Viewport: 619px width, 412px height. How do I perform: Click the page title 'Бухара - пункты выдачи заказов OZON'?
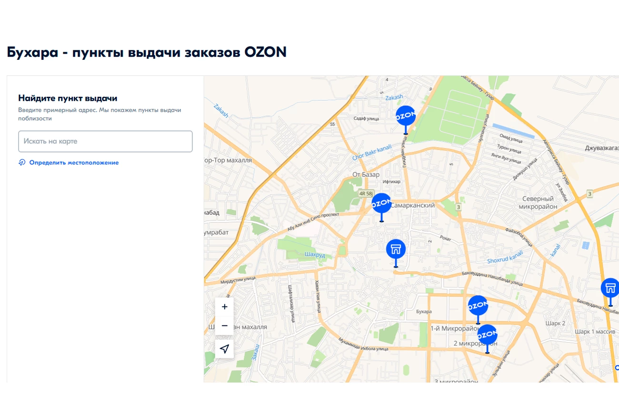pos(147,52)
